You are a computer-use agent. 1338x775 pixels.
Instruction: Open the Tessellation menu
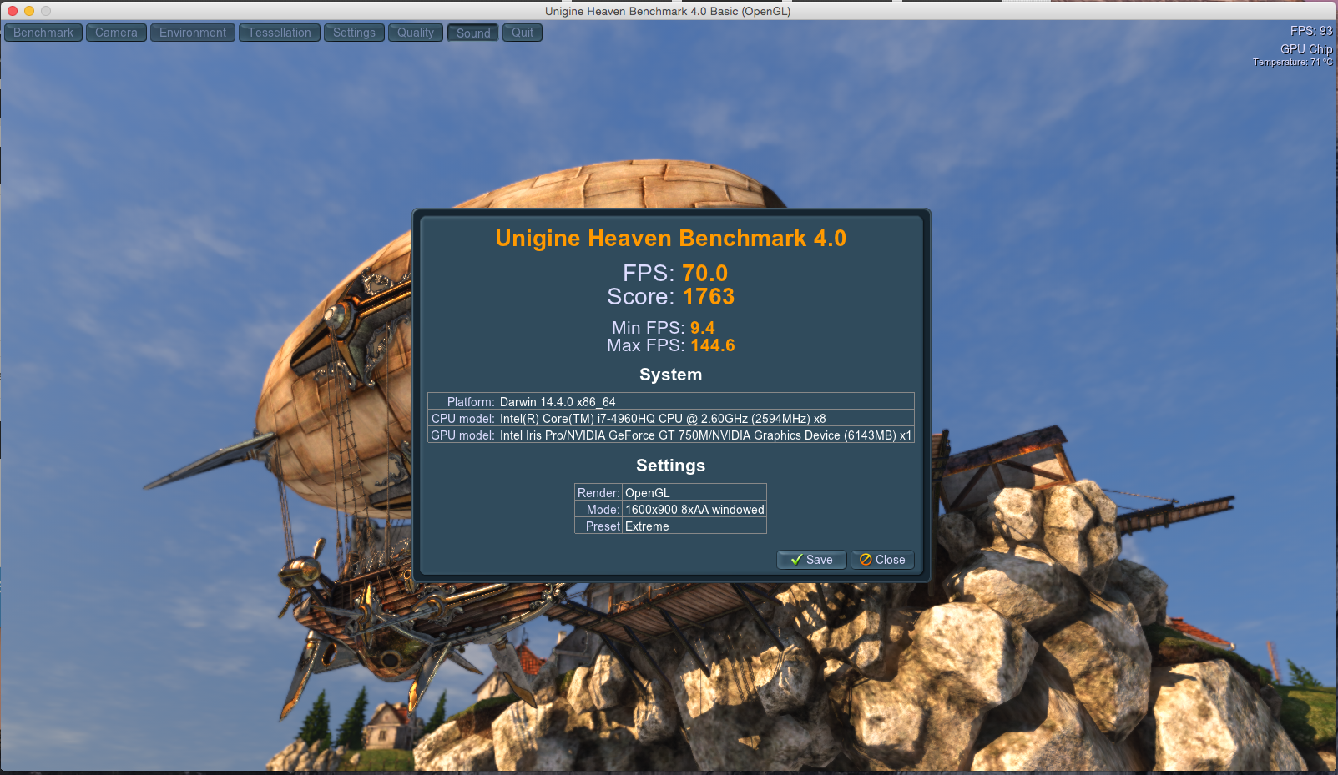click(280, 33)
